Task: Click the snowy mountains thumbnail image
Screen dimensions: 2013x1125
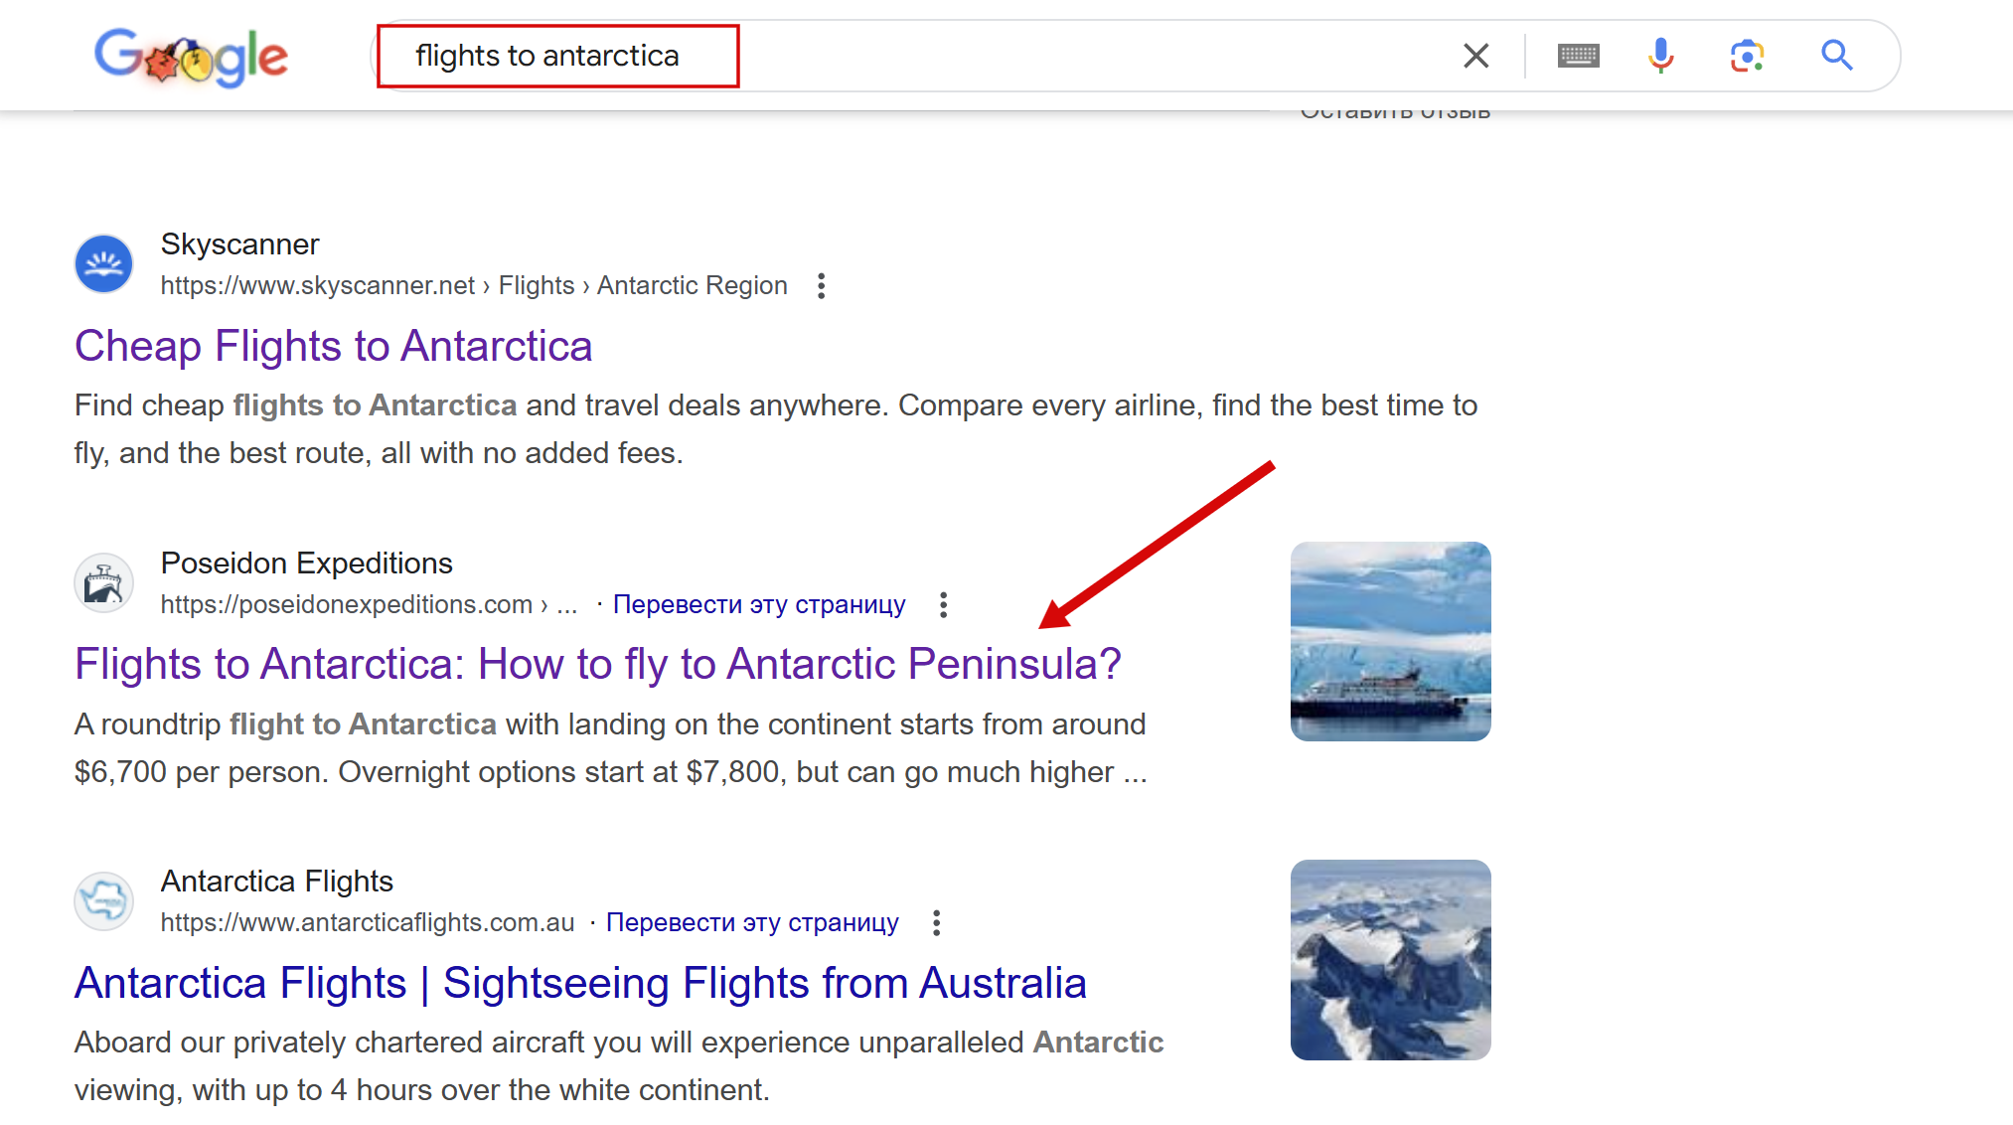Action: tap(1390, 960)
